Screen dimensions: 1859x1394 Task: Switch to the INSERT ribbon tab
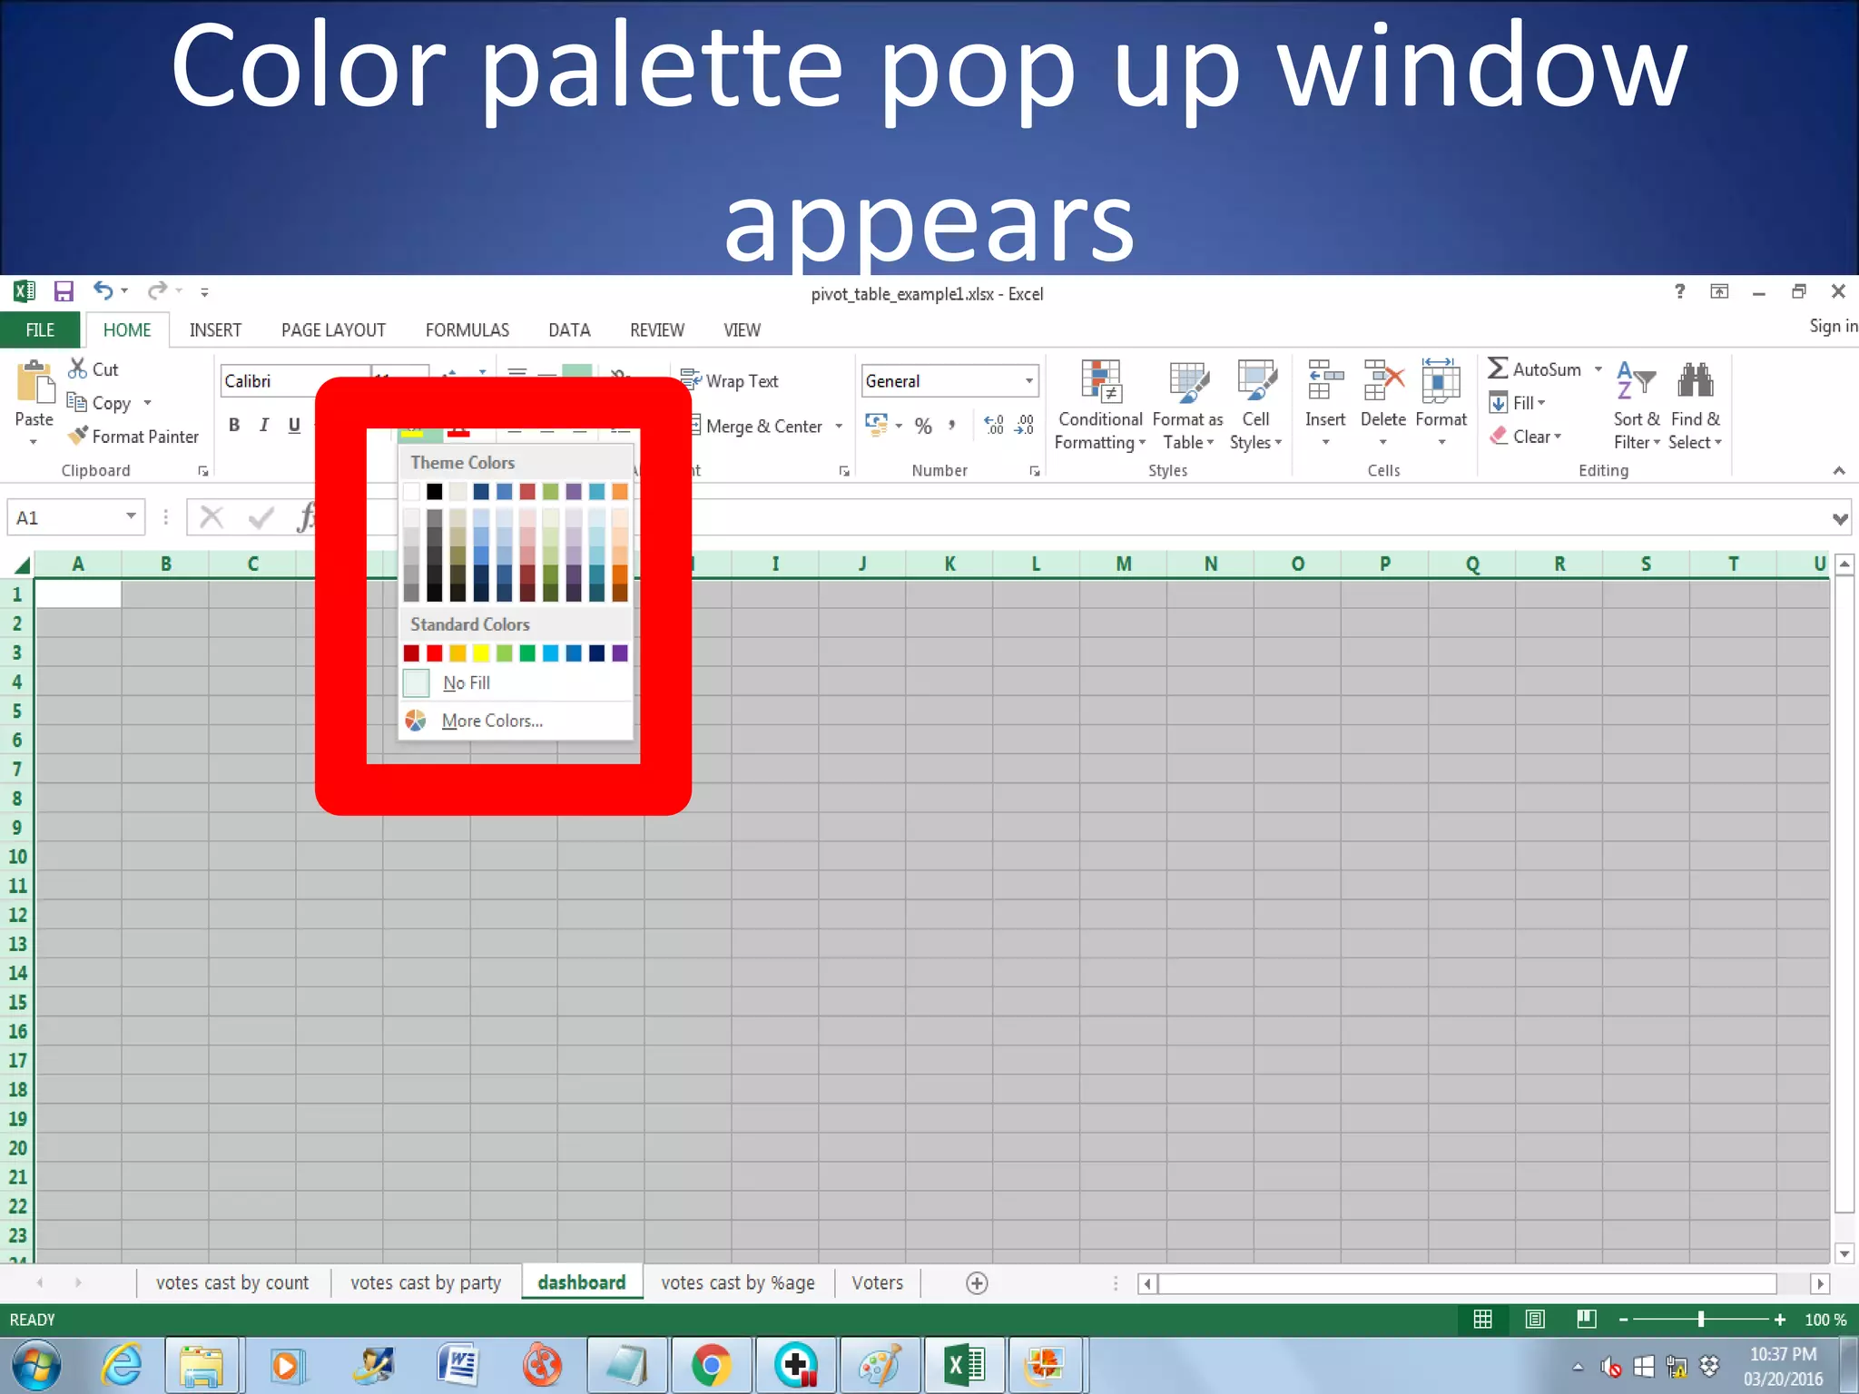[x=215, y=330]
